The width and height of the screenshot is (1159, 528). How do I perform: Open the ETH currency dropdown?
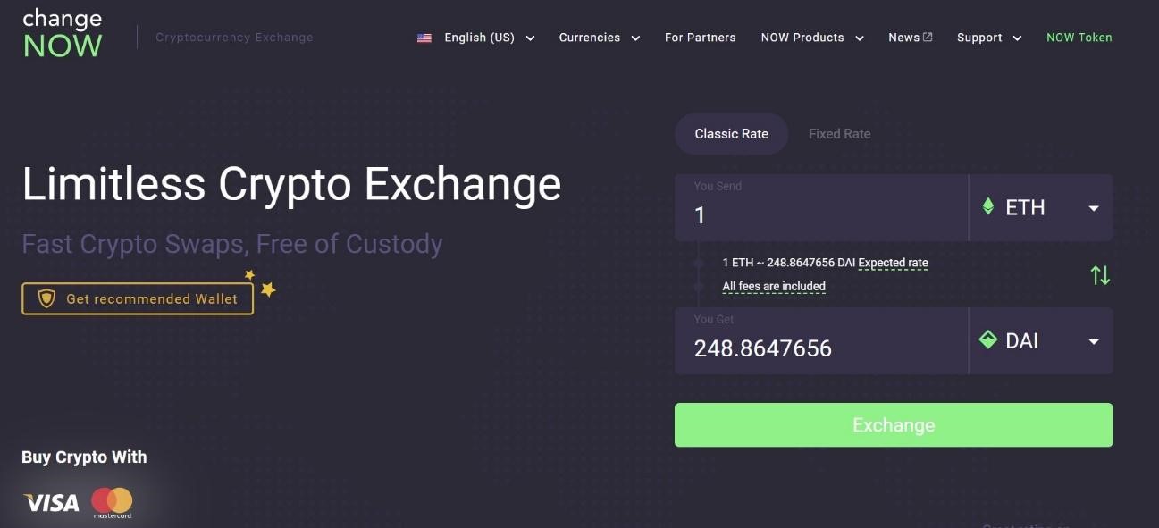(x=1041, y=207)
